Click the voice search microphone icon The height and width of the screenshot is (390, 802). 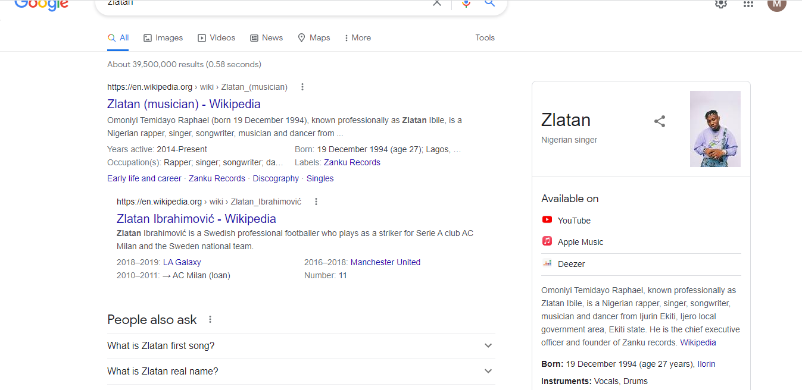click(466, 4)
